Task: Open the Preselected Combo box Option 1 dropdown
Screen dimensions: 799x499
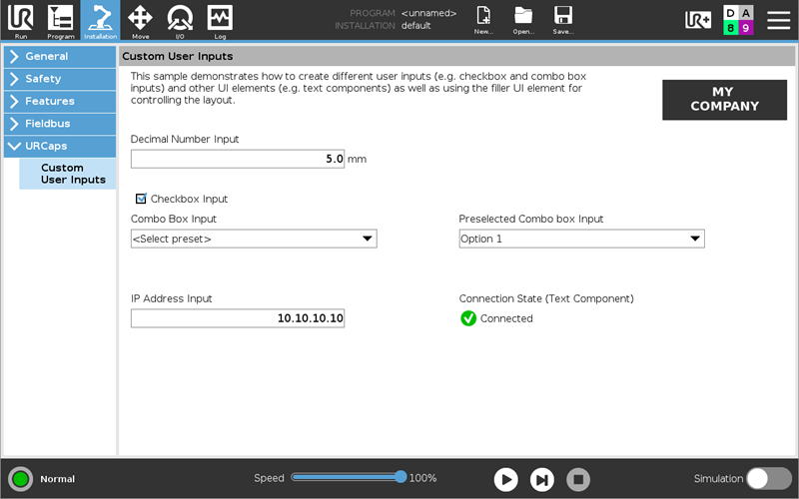Action: pyautogui.click(x=581, y=239)
